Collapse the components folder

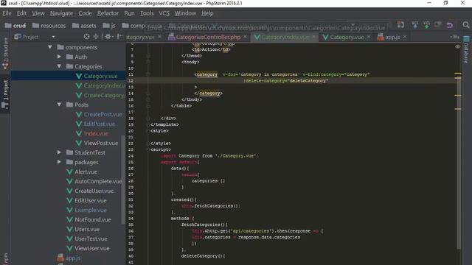pos(50,47)
